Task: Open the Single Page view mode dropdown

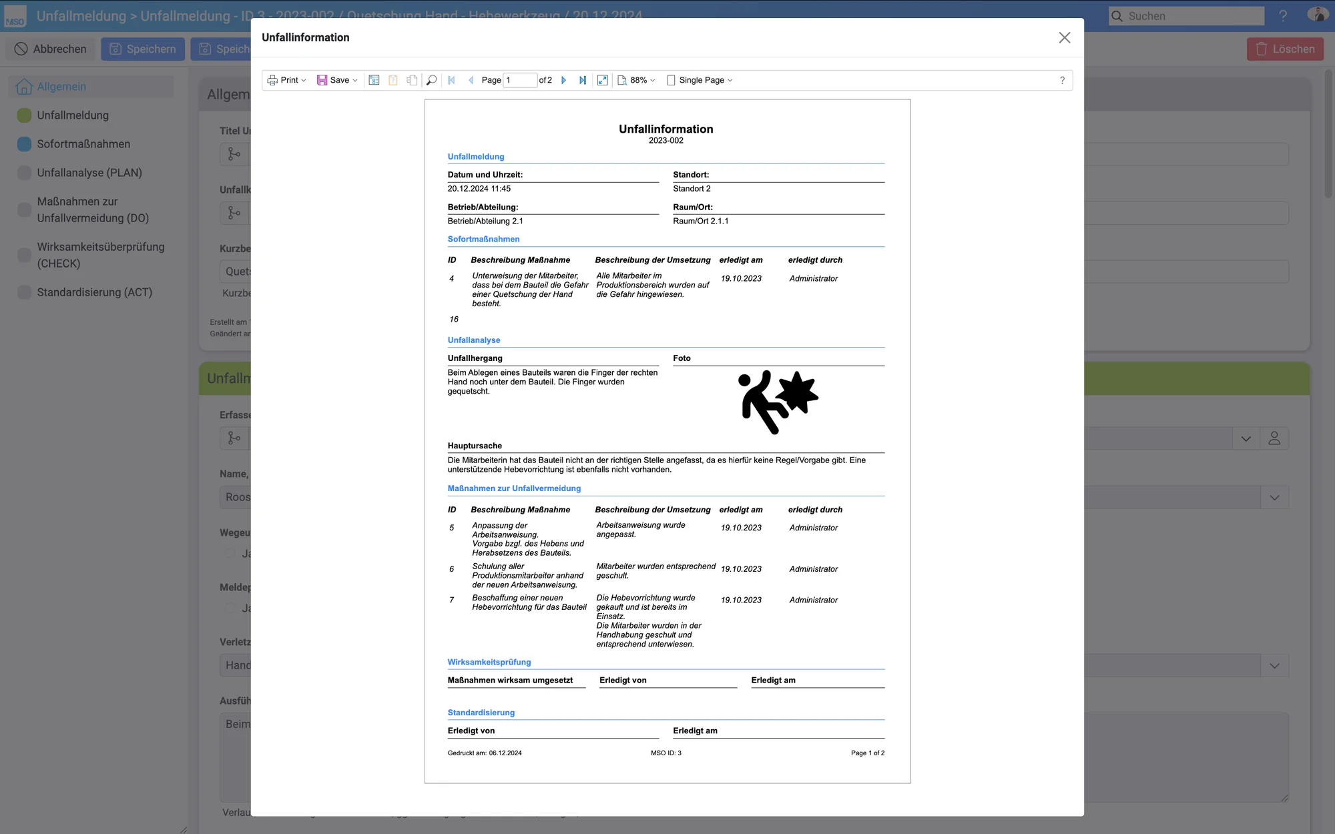Action: tap(700, 80)
